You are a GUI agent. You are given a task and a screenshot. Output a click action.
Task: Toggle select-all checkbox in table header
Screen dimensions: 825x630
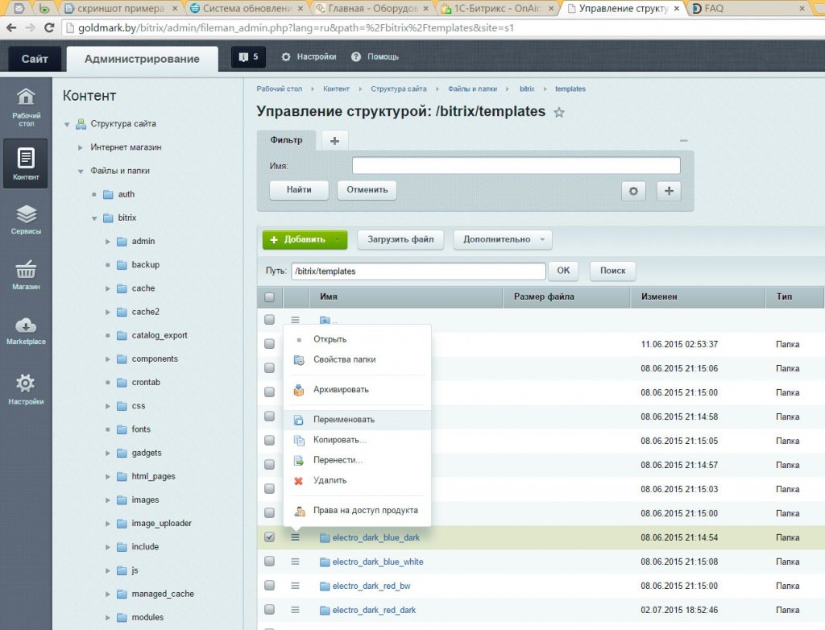tap(269, 296)
